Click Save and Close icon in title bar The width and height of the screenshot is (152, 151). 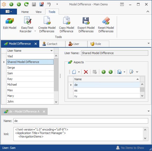41,4
